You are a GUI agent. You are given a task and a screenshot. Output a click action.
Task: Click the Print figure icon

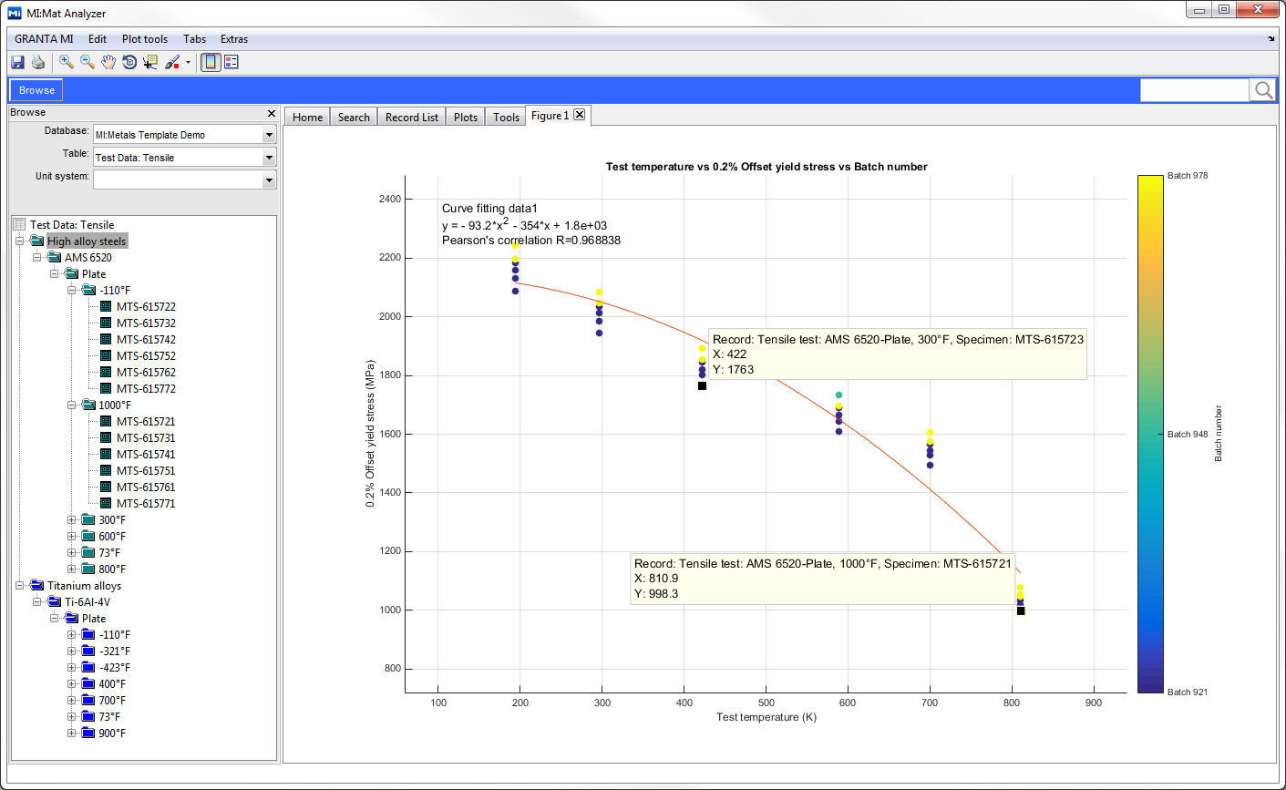pos(37,61)
